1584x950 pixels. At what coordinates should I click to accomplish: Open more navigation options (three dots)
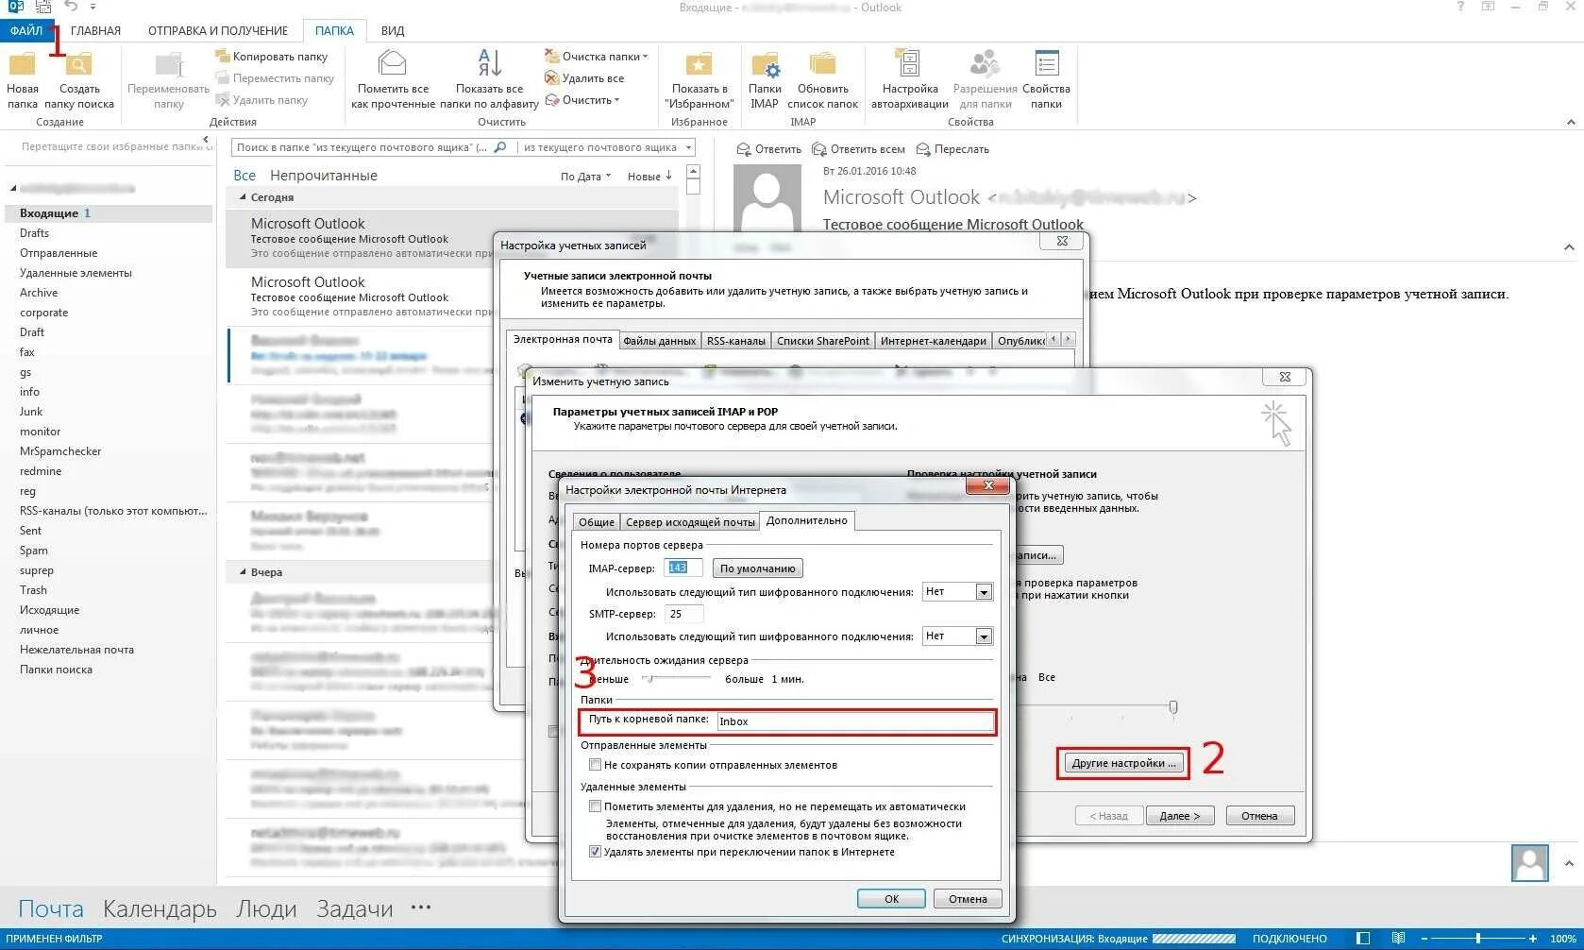click(x=421, y=908)
